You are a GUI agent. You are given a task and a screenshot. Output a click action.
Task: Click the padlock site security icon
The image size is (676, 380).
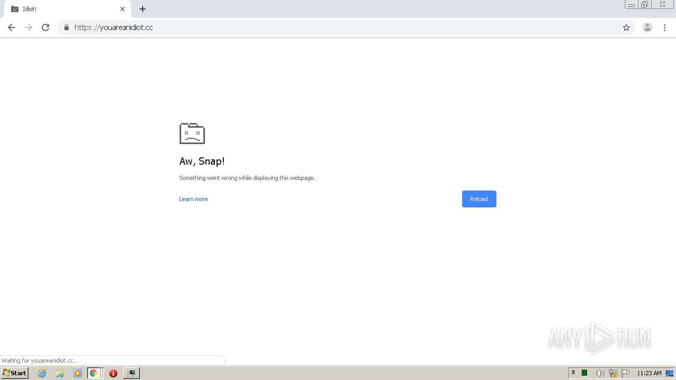pyautogui.click(x=67, y=27)
